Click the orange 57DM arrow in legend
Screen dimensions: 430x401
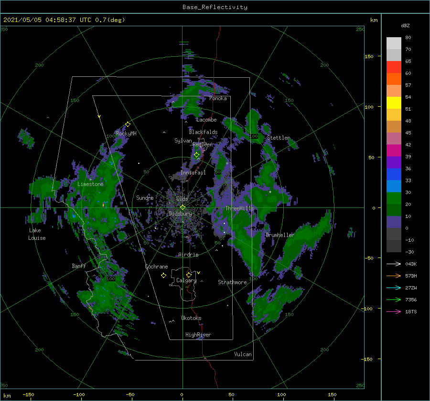[394, 276]
